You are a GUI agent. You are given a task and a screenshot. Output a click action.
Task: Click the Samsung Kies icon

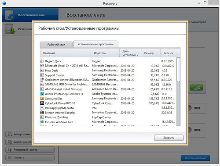pyautogui.click(x=42, y=99)
